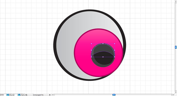Click the next artboard arrow button
177x96 pixels.
(21, 95)
